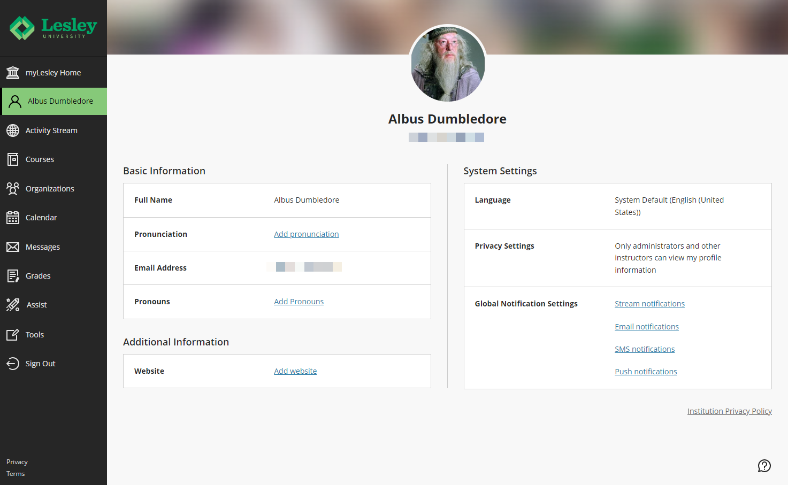
Task: Open Organizations from sidebar
Action: tap(53, 189)
